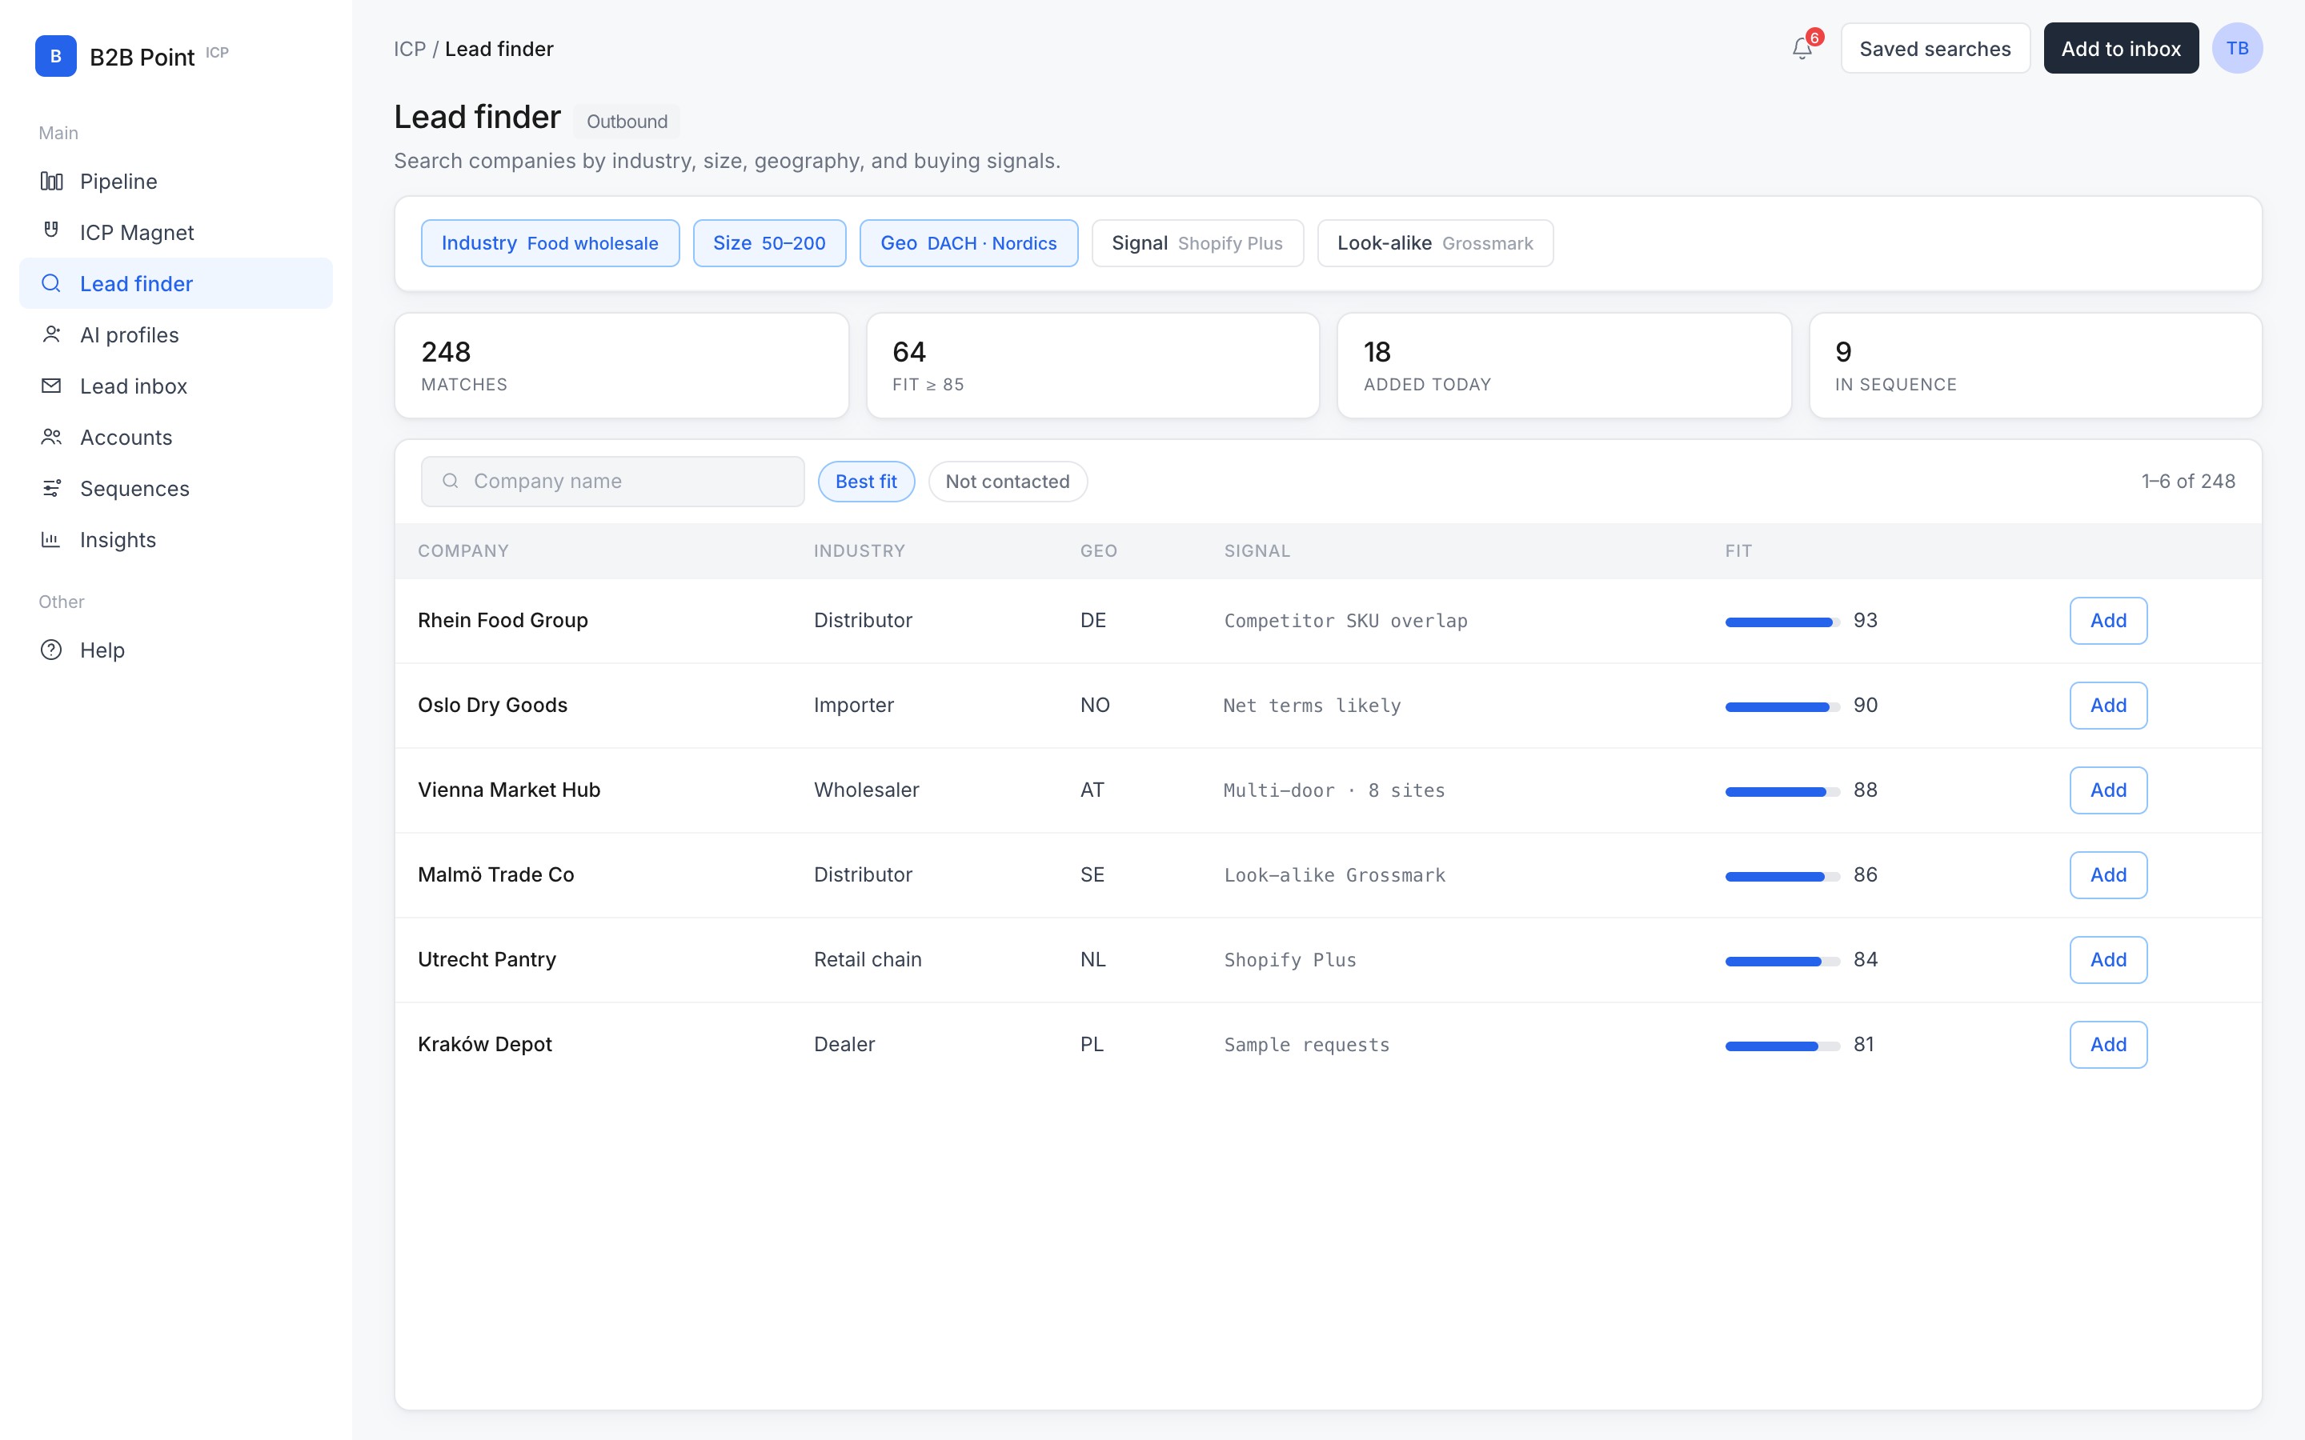Click Kraków Depot fit bar
The image size is (2305, 1440).
pyautogui.click(x=1782, y=1046)
